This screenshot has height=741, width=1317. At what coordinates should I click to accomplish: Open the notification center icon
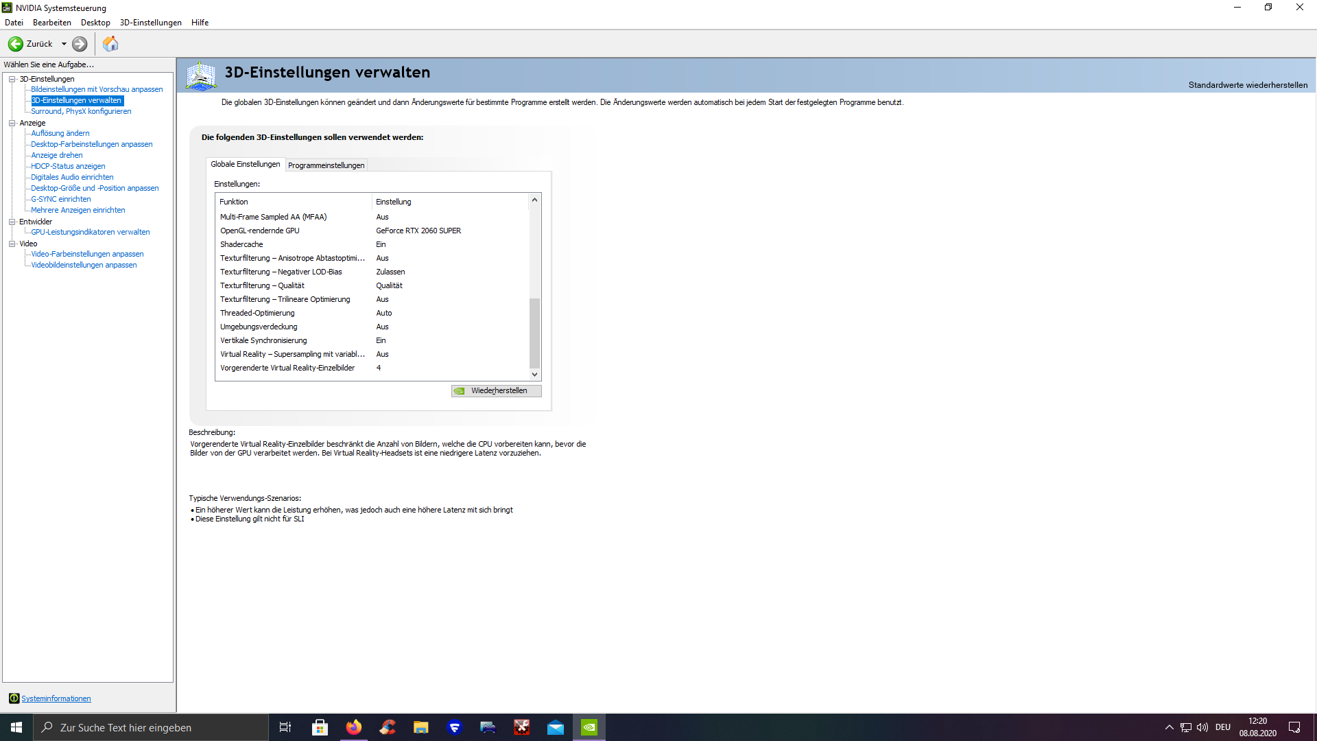pos(1294,727)
